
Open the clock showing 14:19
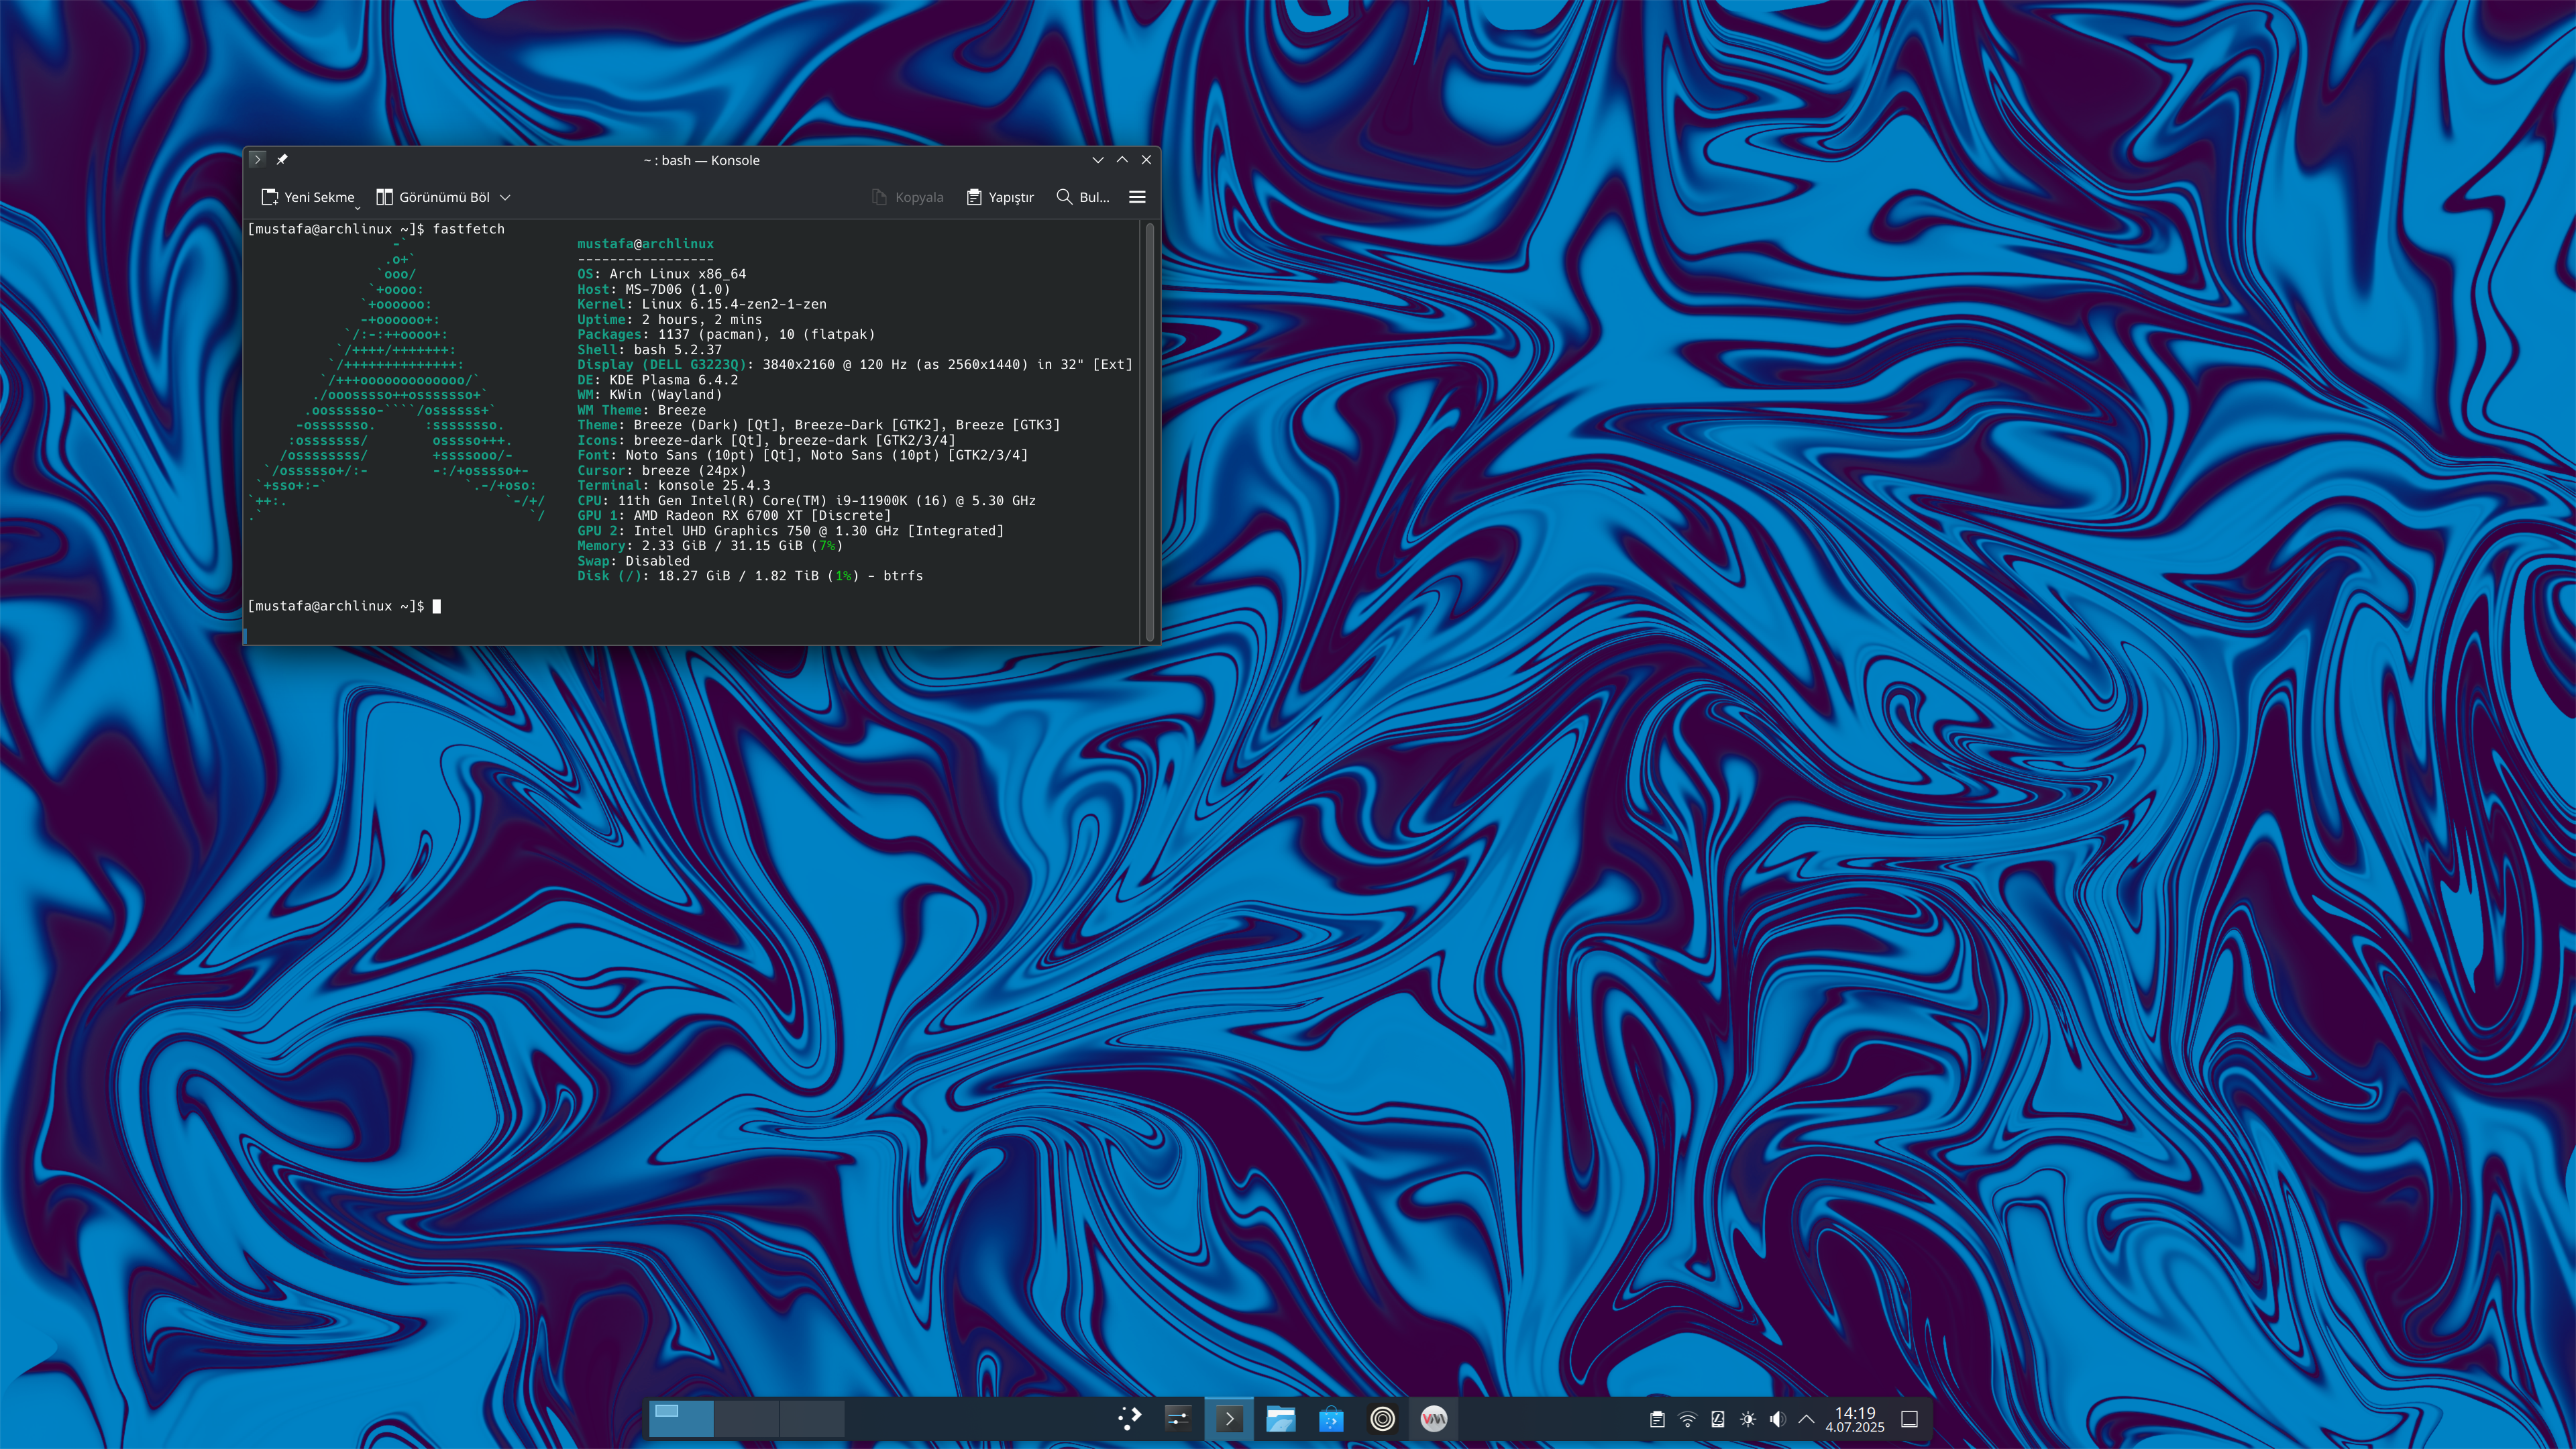pyautogui.click(x=1854, y=1419)
